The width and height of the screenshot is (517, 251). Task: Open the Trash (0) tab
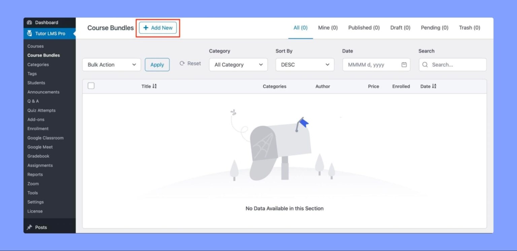pos(469,28)
